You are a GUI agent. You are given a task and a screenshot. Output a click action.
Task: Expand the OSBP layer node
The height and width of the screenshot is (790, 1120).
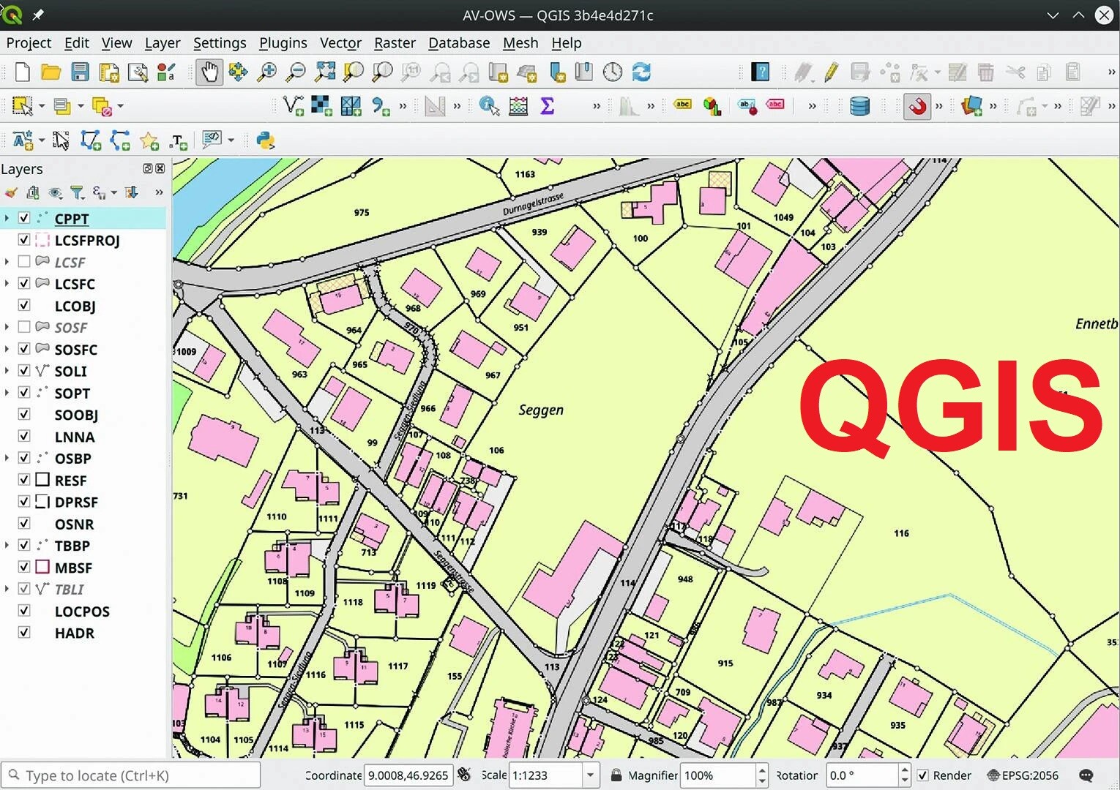7,458
